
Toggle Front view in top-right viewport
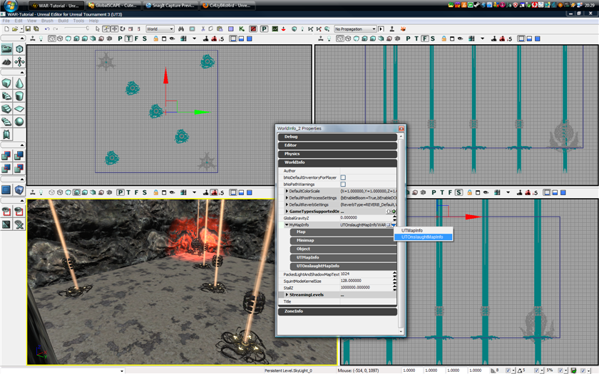(424, 38)
